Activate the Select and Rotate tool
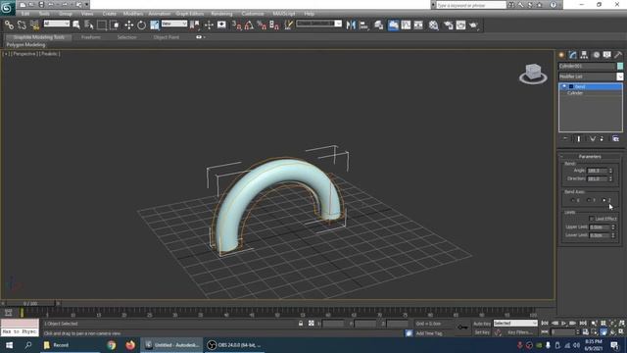Viewport: 627px width, 353px height. tap(141, 25)
